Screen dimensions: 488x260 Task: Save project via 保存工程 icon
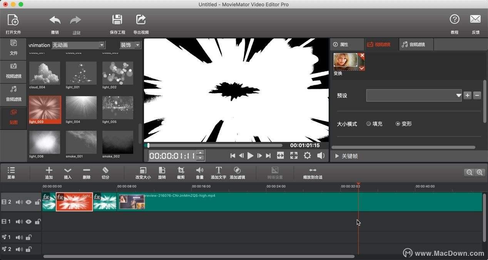pyautogui.click(x=117, y=20)
